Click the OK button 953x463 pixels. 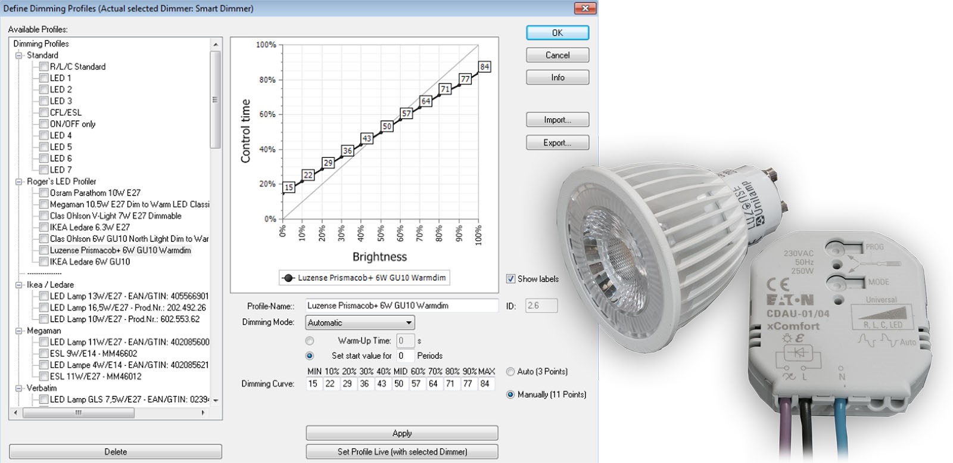tap(558, 33)
